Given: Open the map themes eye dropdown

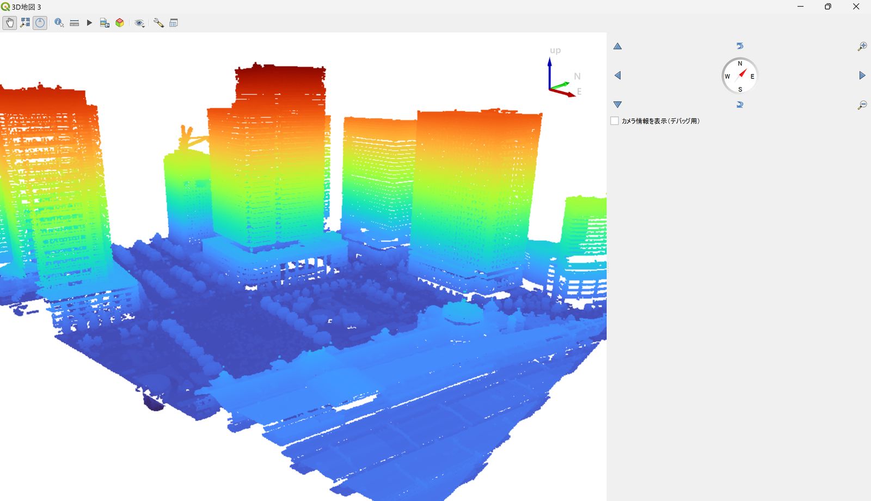Looking at the screenshot, I should 140,23.
